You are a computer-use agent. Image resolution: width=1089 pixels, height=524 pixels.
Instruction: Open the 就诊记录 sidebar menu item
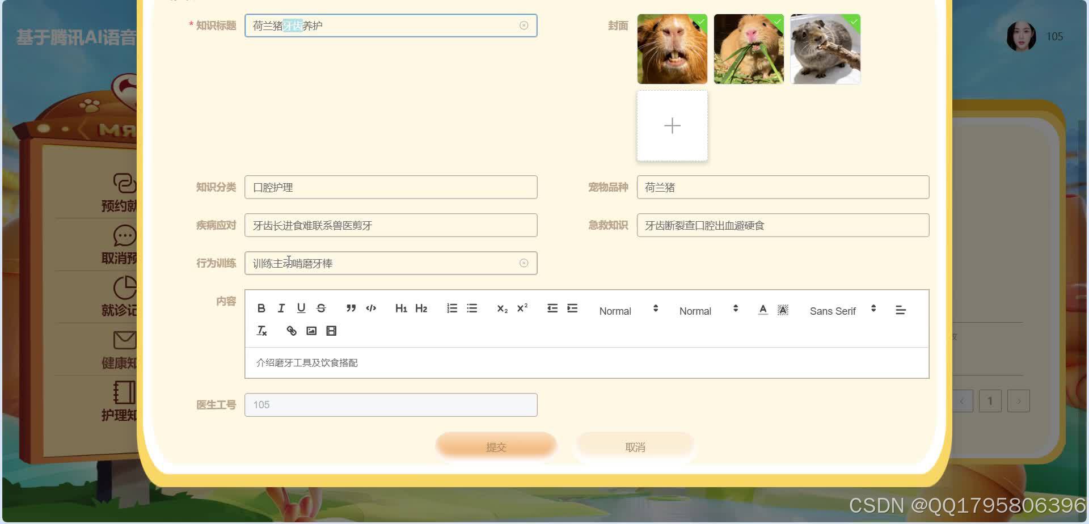(119, 297)
